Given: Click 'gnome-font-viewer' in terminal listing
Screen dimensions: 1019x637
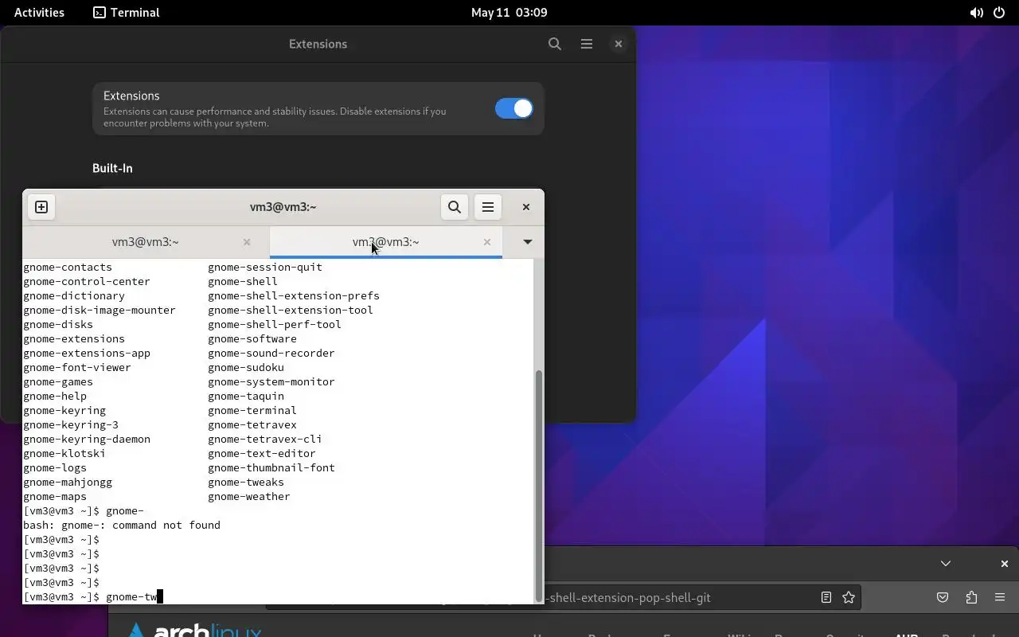Looking at the screenshot, I should click(77, 367).
